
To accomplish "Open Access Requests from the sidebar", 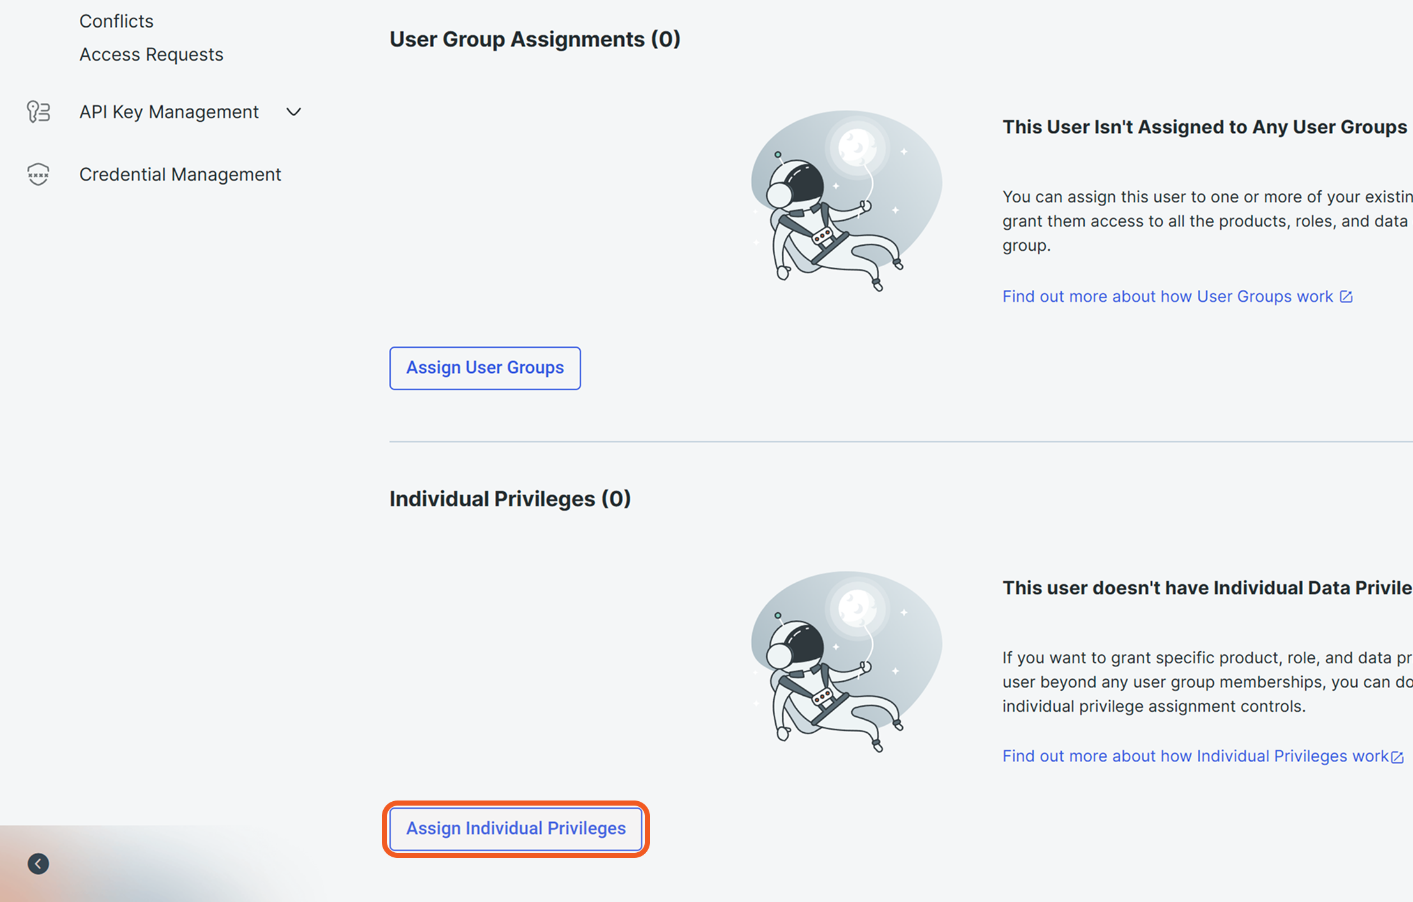I will 151,54.
